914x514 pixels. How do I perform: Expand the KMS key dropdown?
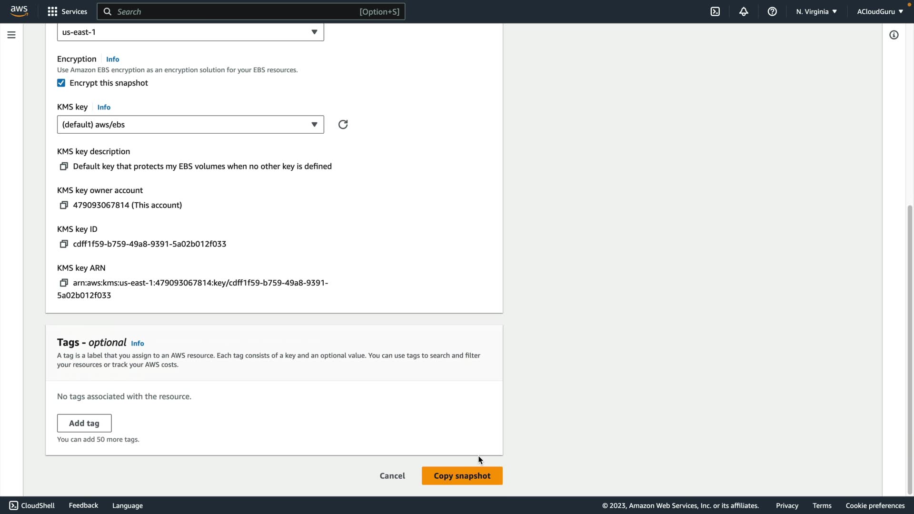click(x=190, y=125)
